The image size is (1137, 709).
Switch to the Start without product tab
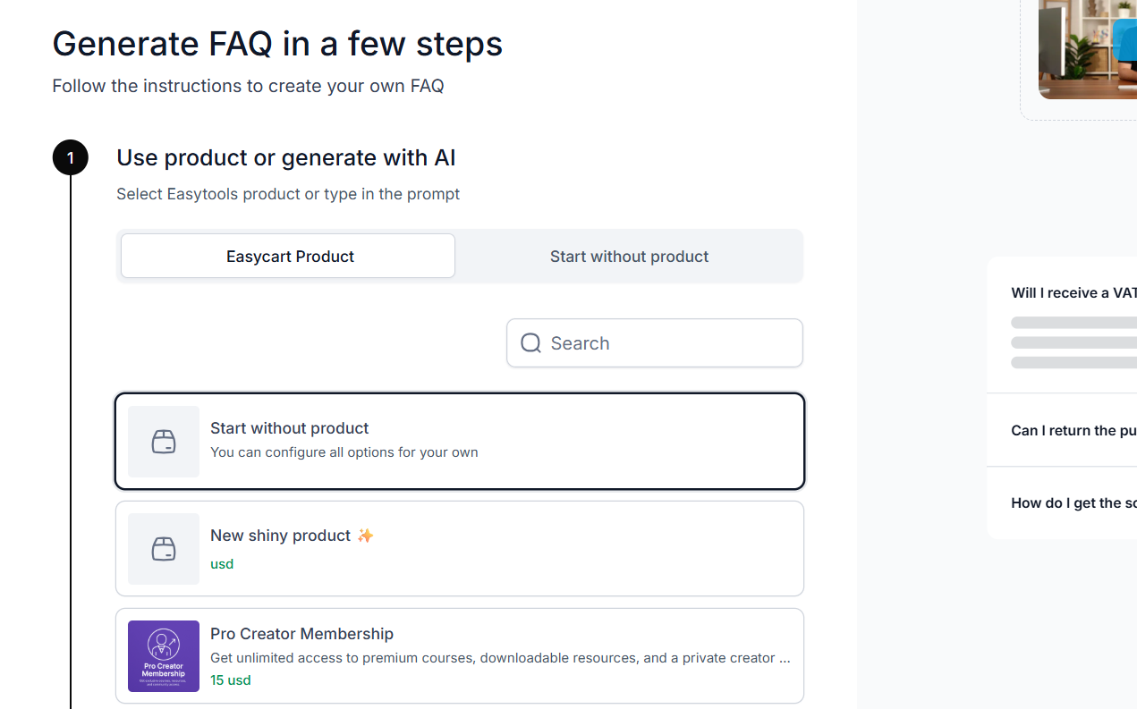pos(629,257)
